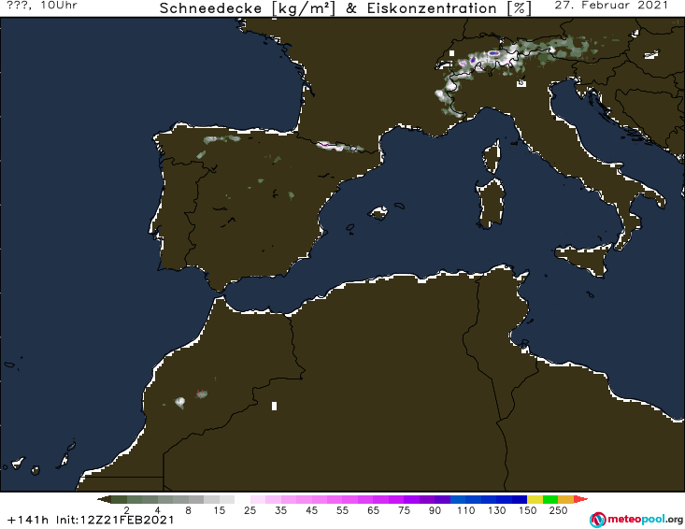Click legend value '8'
This screenshot has height=529, width=685.
[x=188, y=510]
